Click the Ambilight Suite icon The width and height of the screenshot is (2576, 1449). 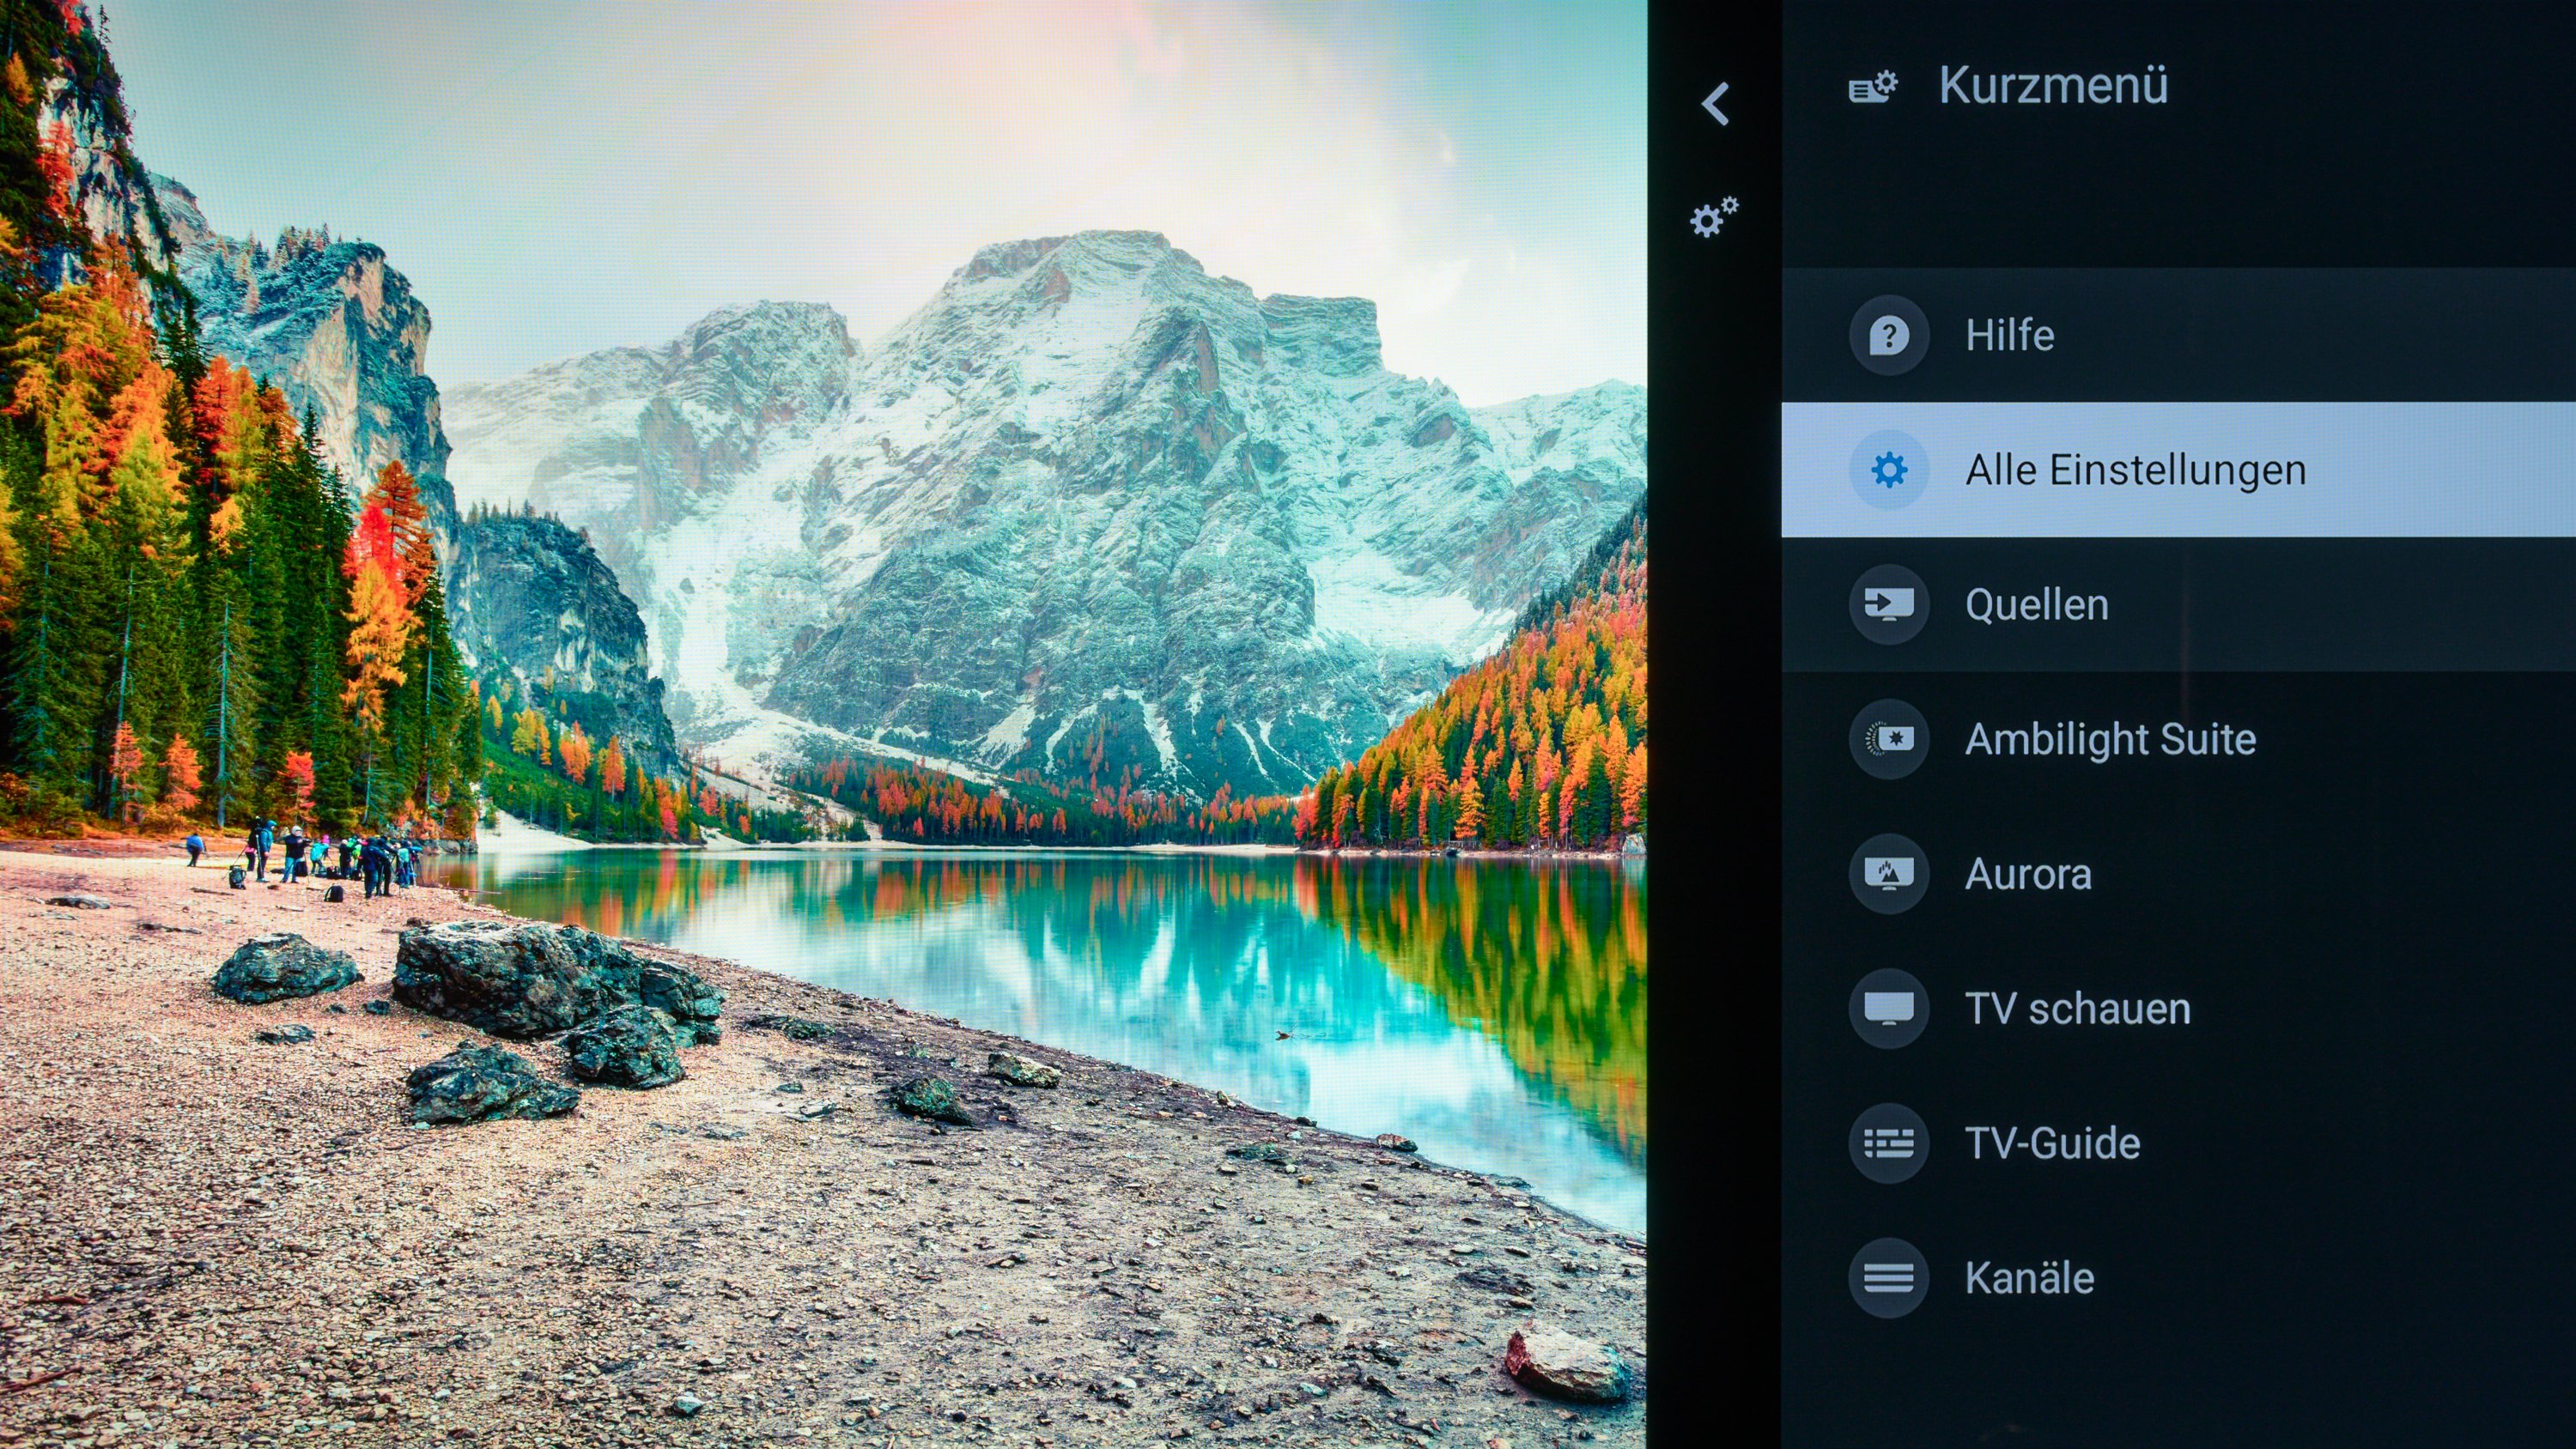point(1888,739)
